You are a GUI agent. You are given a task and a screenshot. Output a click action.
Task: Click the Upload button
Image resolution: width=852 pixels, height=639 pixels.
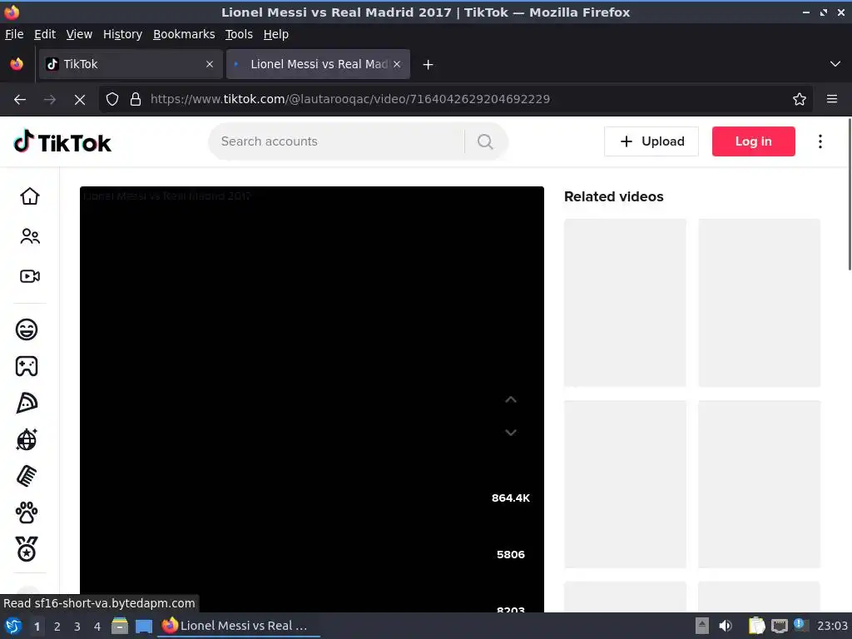[651, 141]
